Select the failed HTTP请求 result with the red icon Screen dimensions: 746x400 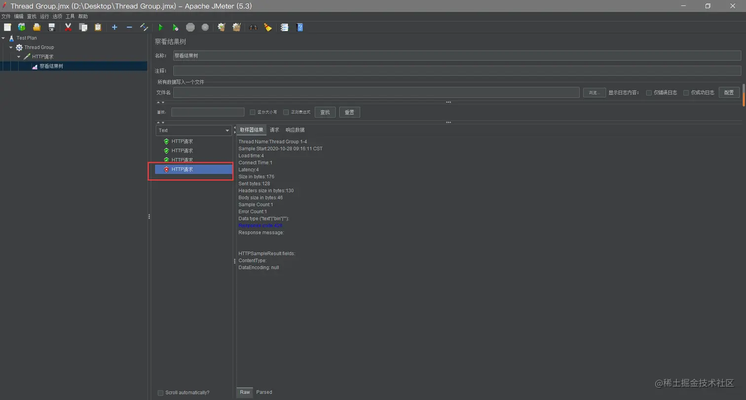coord(193,169)
